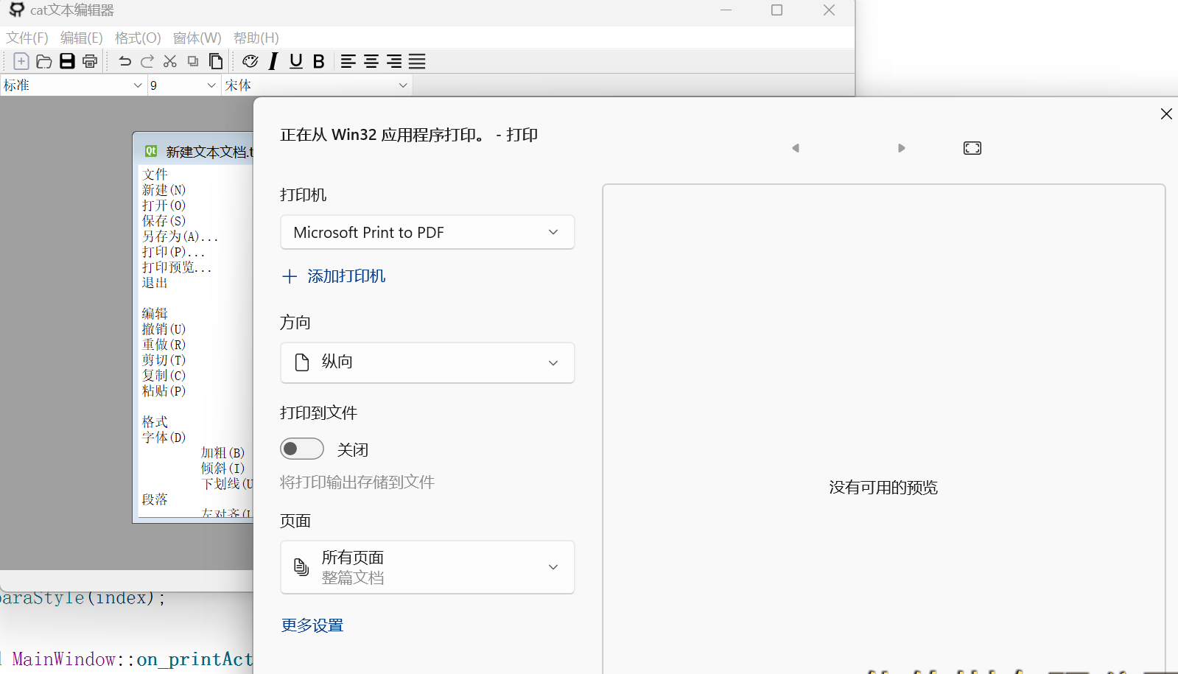Open the printer selection dropdown
The height and width of the screenshot is (674, 1178).
coord(427,232)
